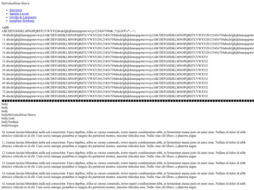The width and height of the screenshot is (254, 190).
Task: Open Glyphs & Languages link
Action: [23, 17]
